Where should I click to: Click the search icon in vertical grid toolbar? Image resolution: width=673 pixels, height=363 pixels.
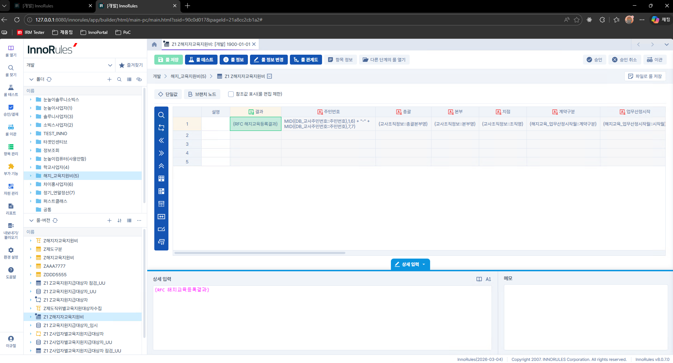(161, 115)
